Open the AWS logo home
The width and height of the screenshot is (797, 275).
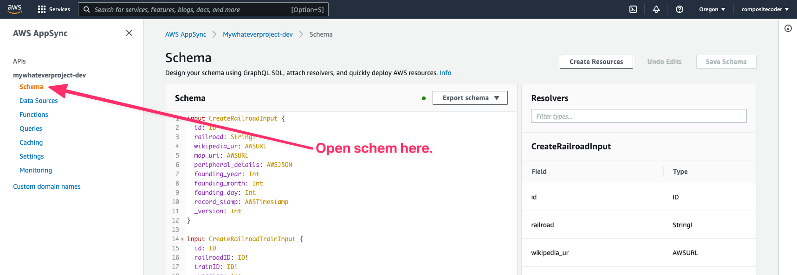(15, 9)
